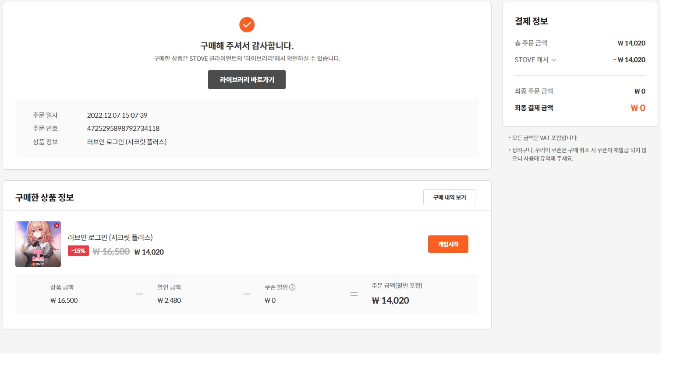Expand the STOVE 캐시 chevron
673x378 pixels.
(554, 60)
